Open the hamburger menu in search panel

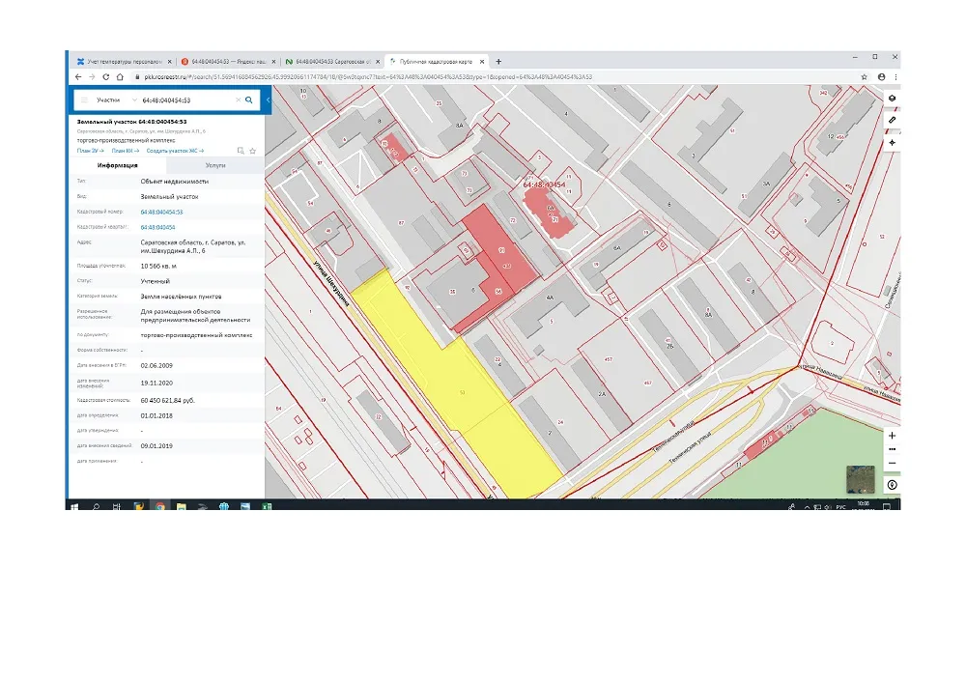coord(84,99)
